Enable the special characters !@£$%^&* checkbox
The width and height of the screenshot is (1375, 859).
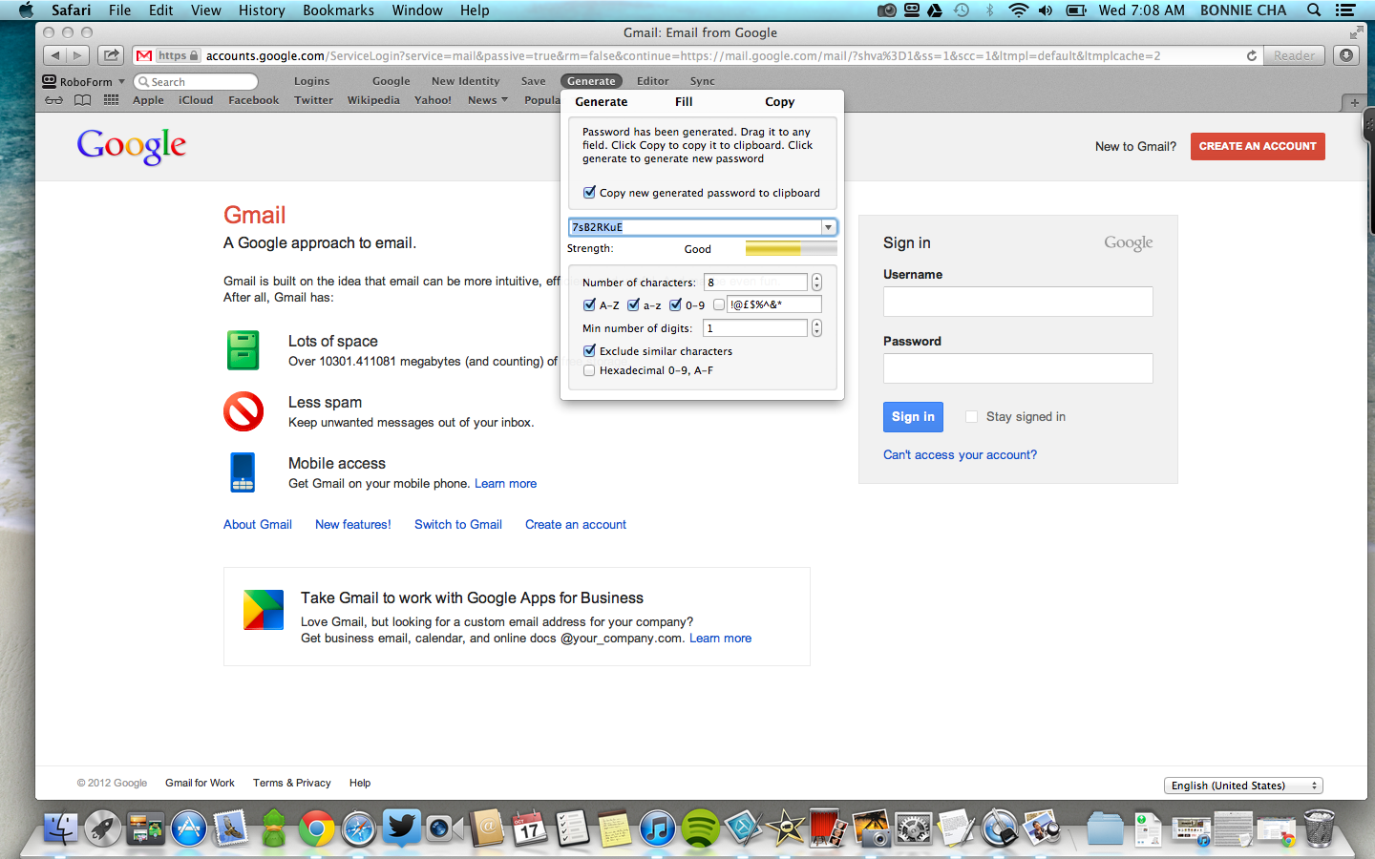[719, 304]
